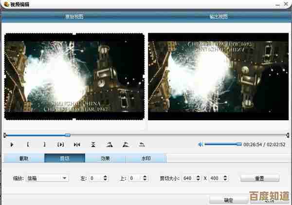Select the 水印 tab
This screenshot has height=205, width=292.
pyautogui.click(x=146, y=158)
